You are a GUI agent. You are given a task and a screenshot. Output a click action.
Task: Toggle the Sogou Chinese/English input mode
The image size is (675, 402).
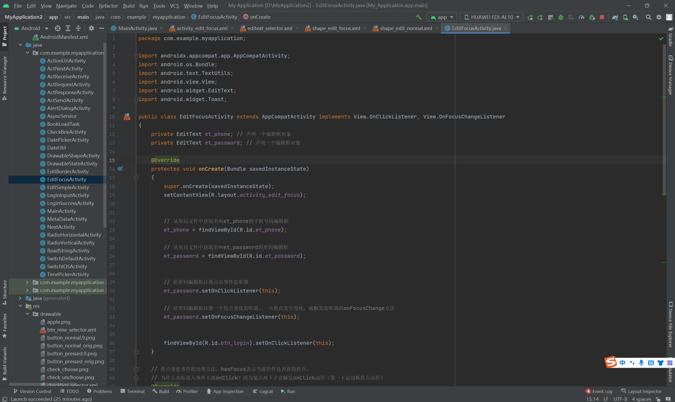click(x=622, y=363)
